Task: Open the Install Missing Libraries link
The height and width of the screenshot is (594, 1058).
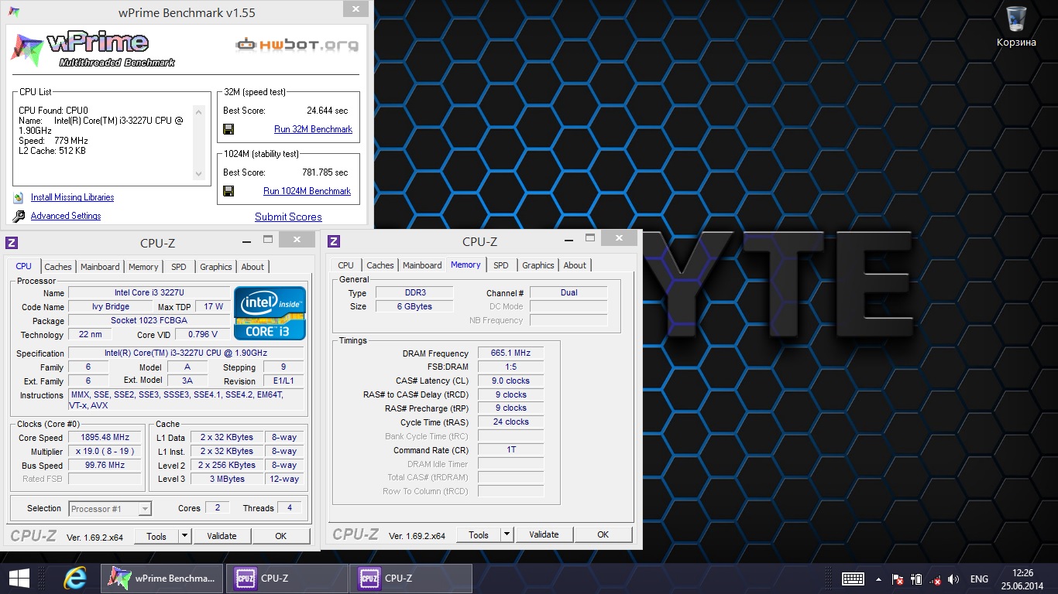Action: [x=73, y=198]
